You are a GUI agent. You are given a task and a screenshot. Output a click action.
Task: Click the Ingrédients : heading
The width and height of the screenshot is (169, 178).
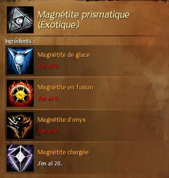[20, 41]
